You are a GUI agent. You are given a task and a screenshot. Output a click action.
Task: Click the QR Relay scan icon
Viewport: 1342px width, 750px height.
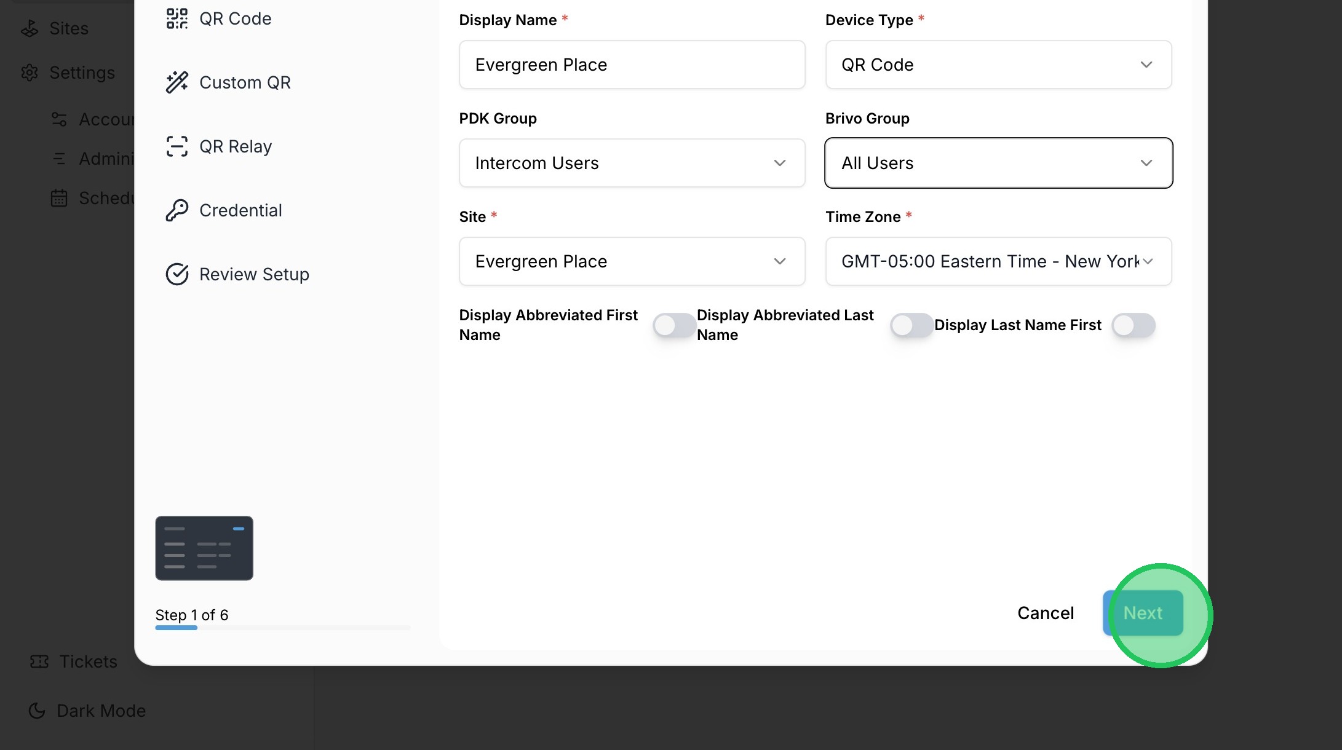tap(177, 146)
